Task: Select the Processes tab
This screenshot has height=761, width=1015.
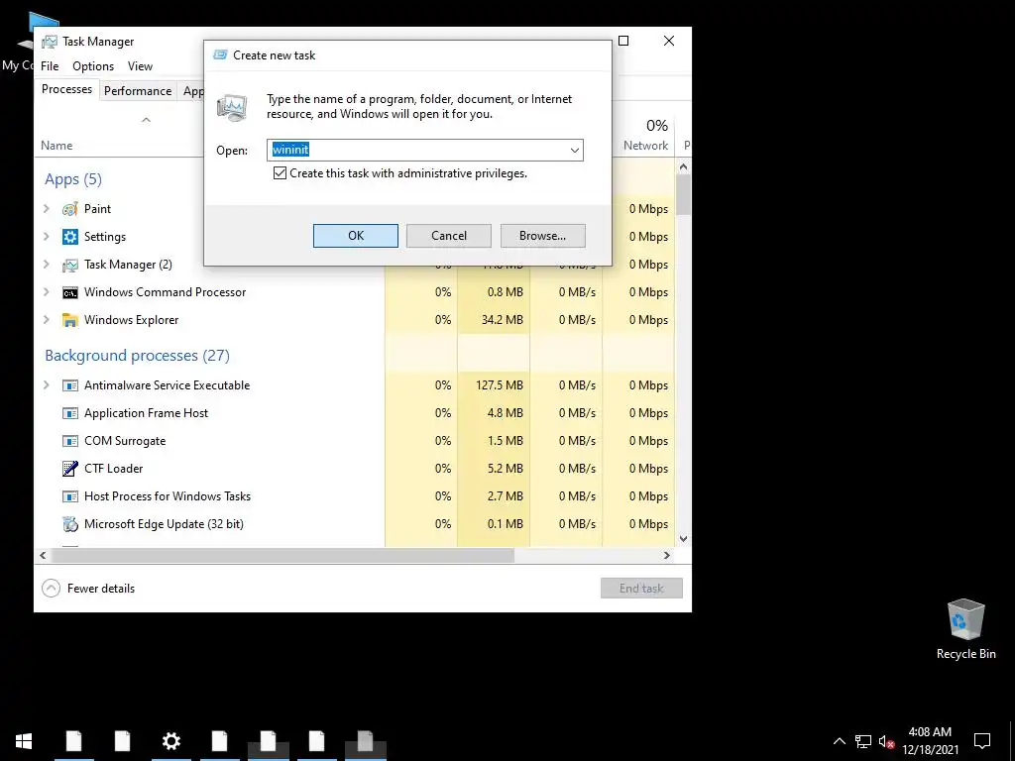Action: 66,89
